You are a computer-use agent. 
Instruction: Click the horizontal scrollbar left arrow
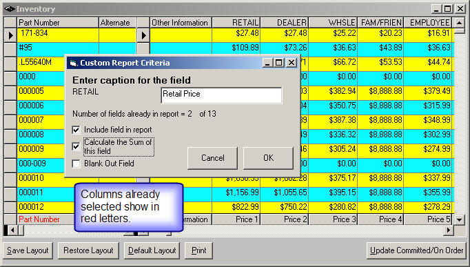(x=12, y=230)
